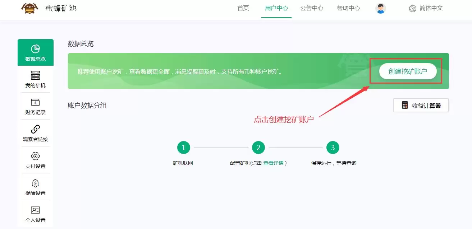Click step 3 保存运行 circle
Image resolution: width=472 pixels, height=229 pixels.
pyautogui.click(x=333, y=147)
